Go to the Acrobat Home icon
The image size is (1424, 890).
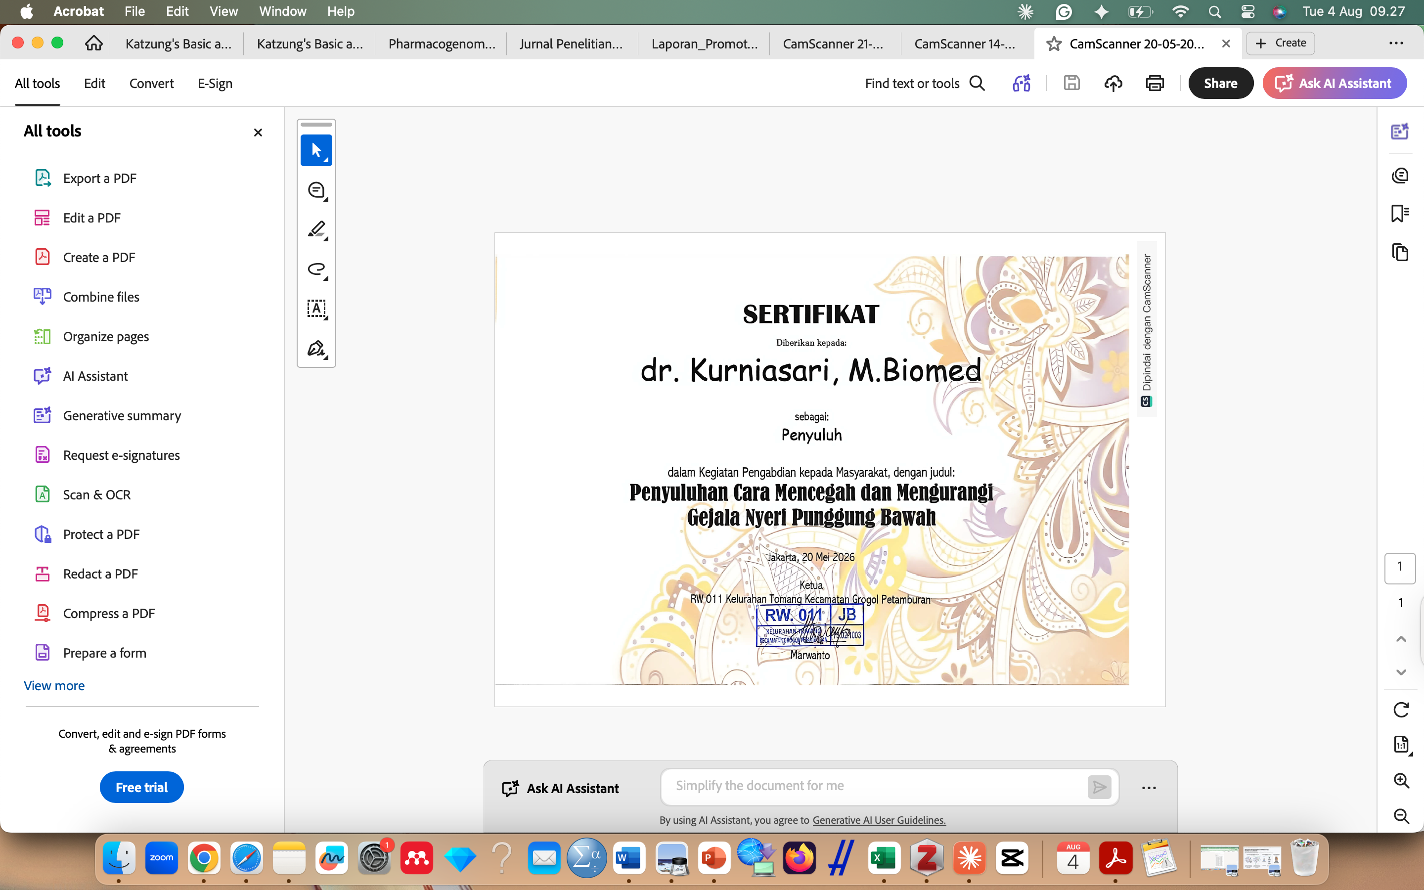93,44
